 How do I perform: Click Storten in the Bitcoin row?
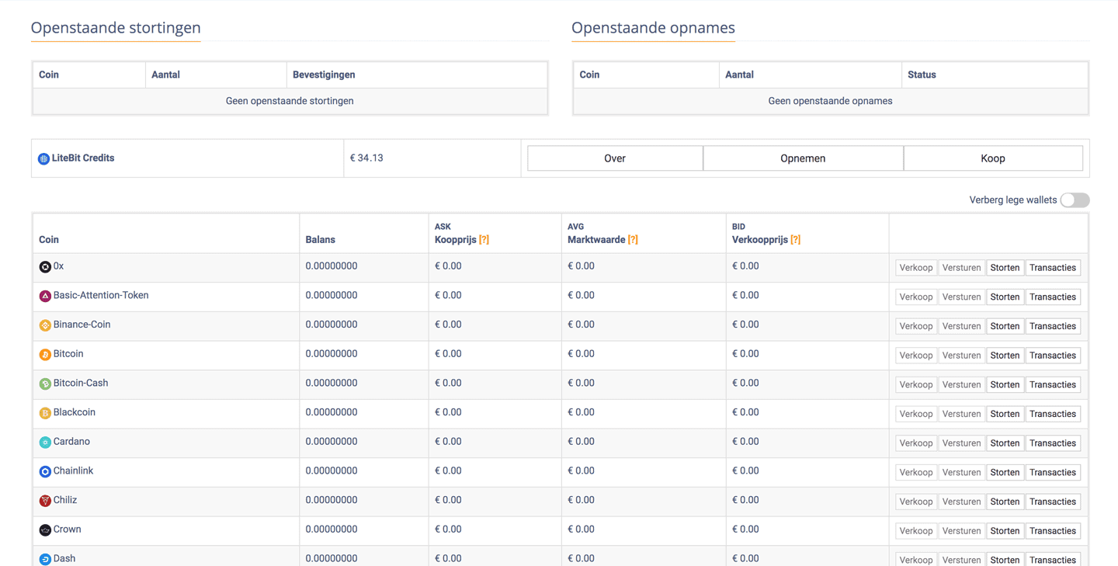[x=1005, y=356]
